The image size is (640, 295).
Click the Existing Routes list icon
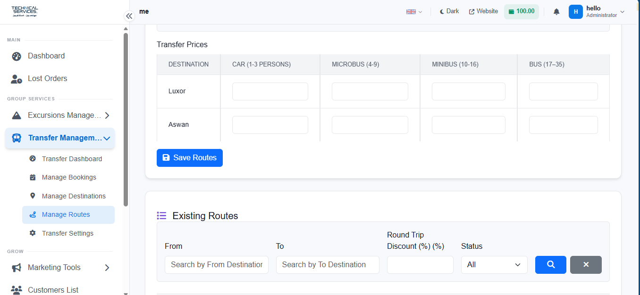pos(161,216)
